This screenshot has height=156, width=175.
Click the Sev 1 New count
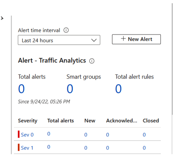(86, 148)
